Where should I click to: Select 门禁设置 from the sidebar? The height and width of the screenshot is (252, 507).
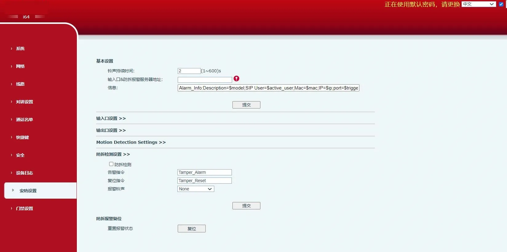pyautogui.click(x=24, y=208)
